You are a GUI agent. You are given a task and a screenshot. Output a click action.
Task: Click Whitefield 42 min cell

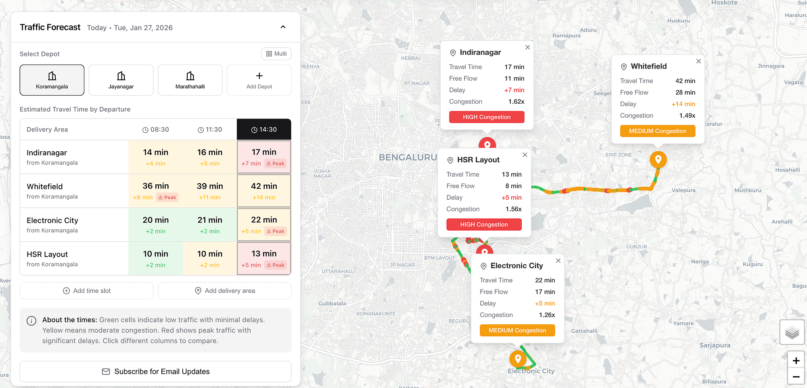(264, 191)
